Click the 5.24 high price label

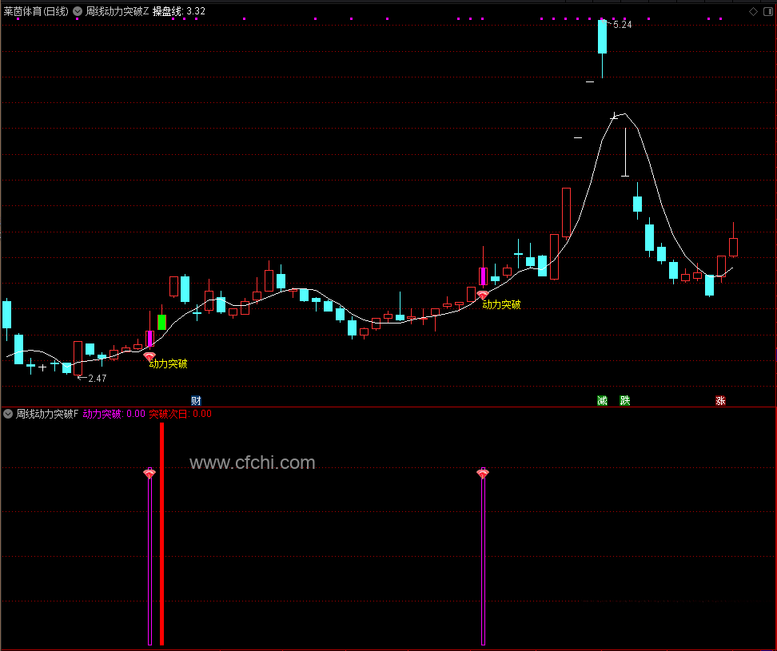coord(623,25)
